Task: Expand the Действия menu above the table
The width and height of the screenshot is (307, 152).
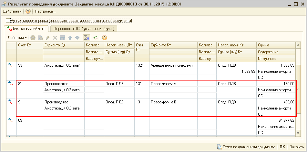Action: pyautogui.click(x=17, y=38)
